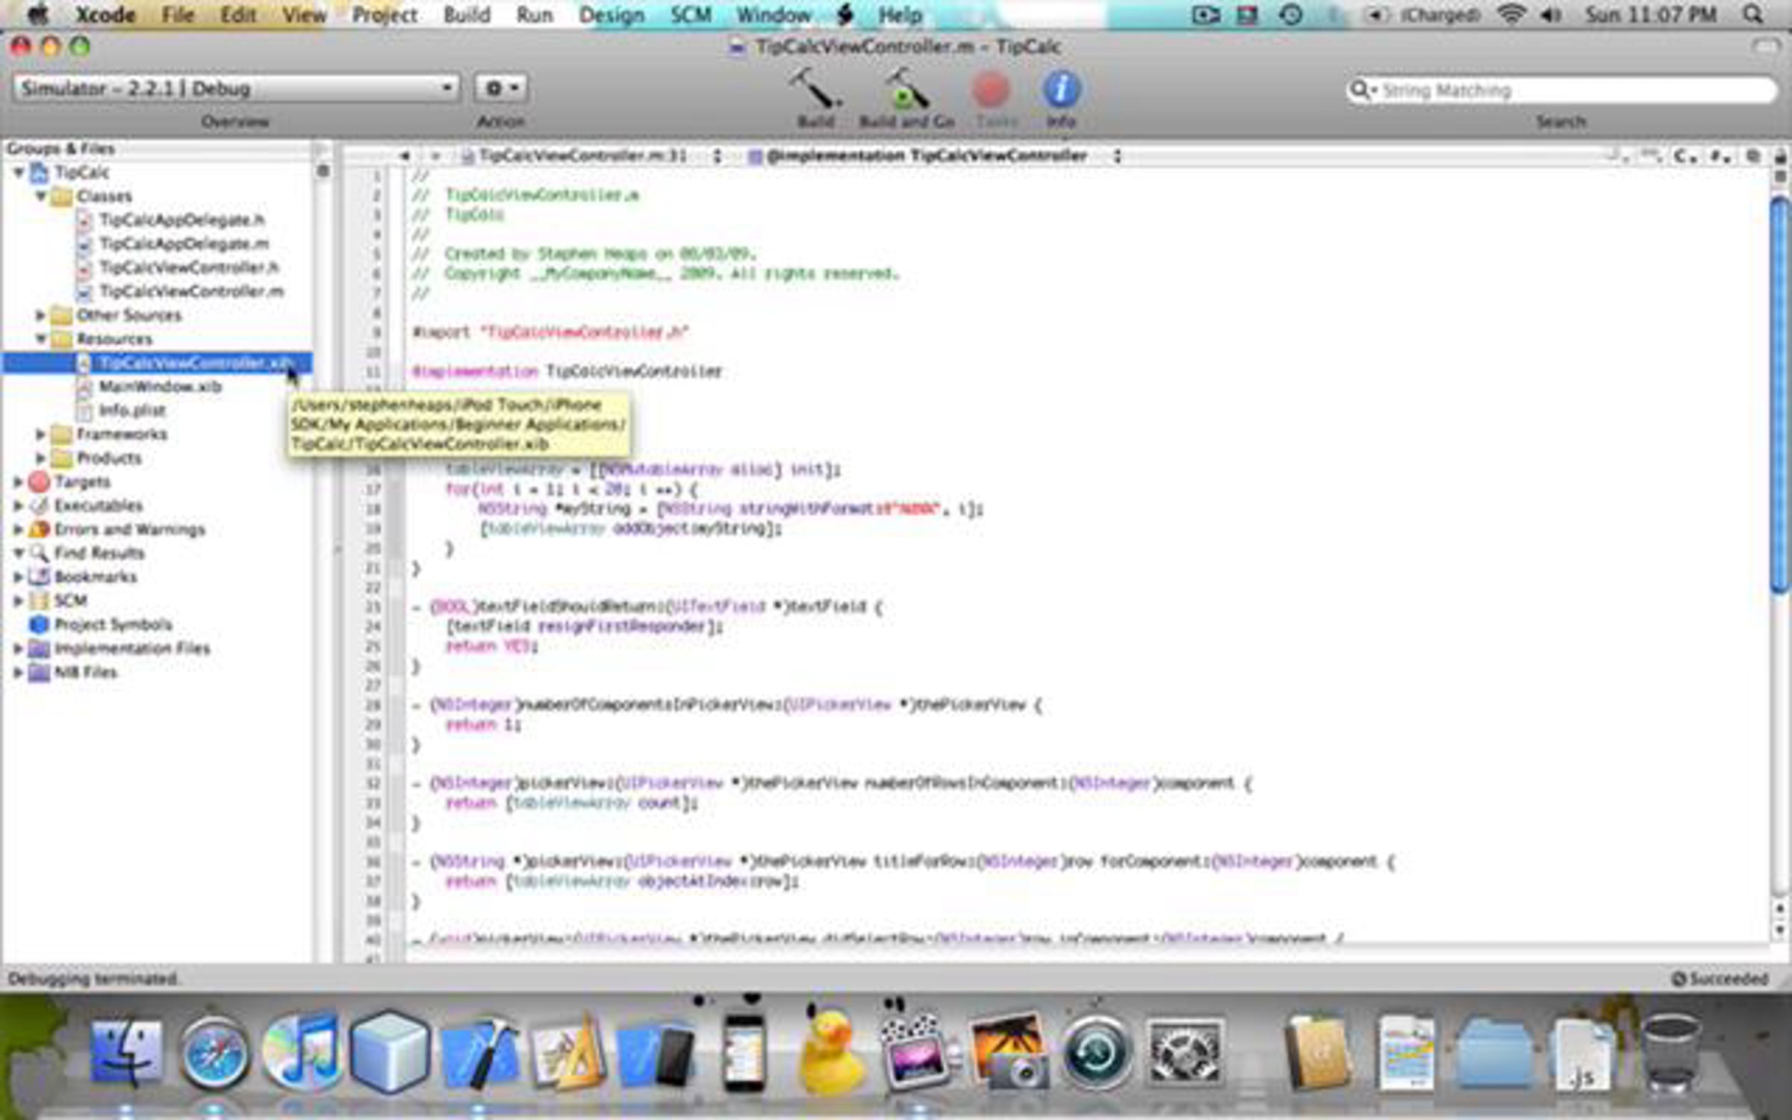
Task: Open Finder from the Dock
Action: tap(127, 1053)
